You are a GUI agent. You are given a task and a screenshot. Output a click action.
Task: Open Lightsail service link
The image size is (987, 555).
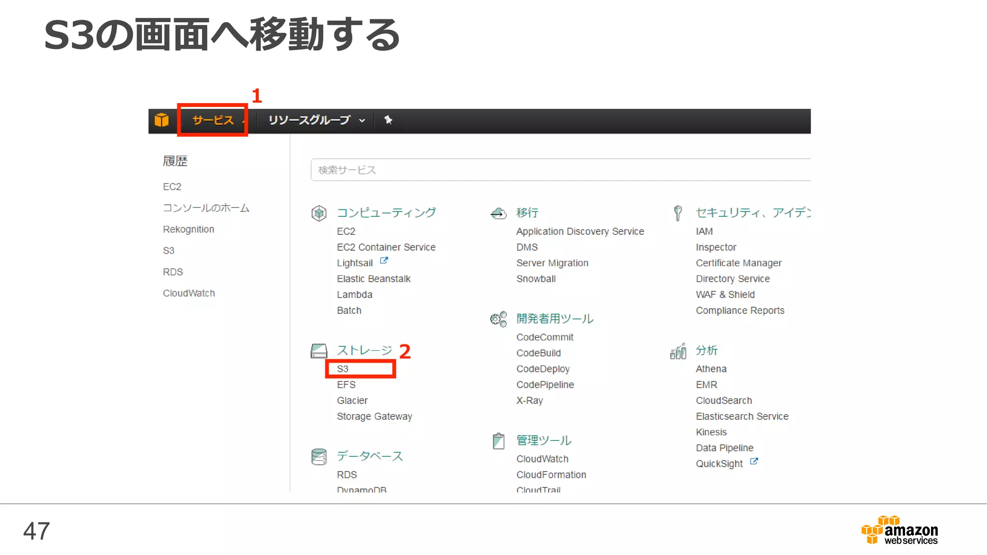click(x=355, y=263)
